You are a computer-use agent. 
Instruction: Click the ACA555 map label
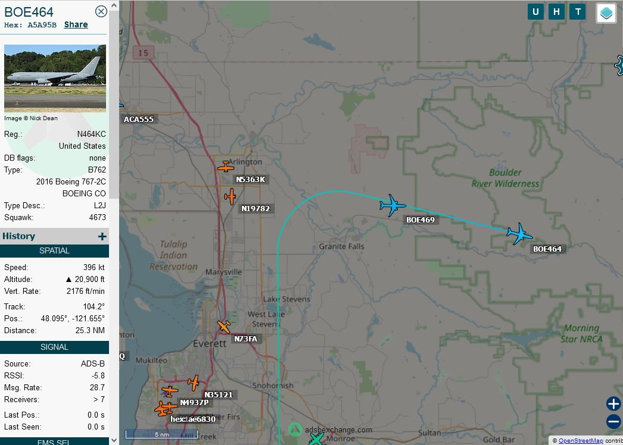139,119
